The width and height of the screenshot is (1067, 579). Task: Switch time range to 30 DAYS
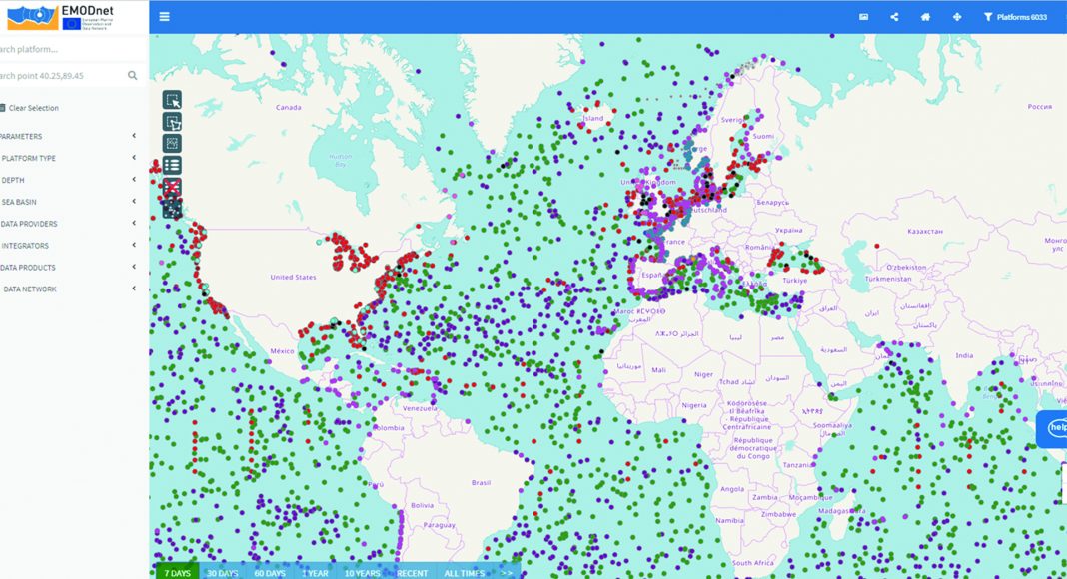(x=222, y=573)
